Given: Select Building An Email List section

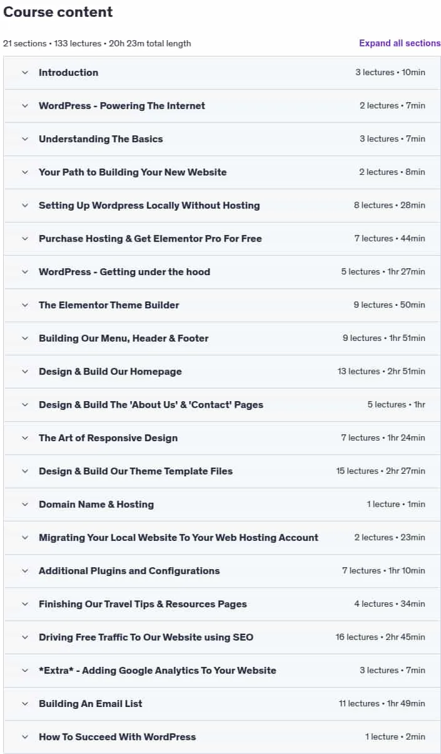Looking at the screenshot, I should pos(222,704).
